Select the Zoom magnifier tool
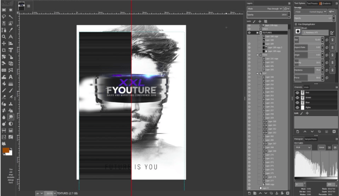This screenshot has width=339, height=196. coord(4,37)
